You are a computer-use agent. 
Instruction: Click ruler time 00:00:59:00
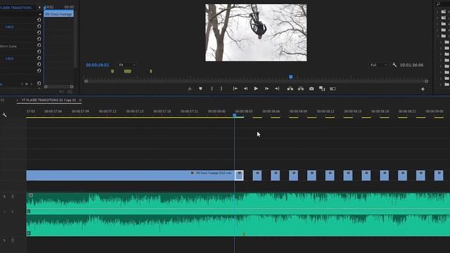[x=435, y=111]
